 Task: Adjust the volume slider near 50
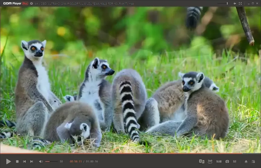click(52, 161)
